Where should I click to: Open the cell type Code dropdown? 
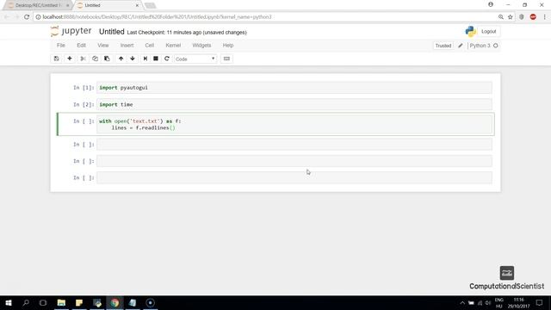coord(195,59)
